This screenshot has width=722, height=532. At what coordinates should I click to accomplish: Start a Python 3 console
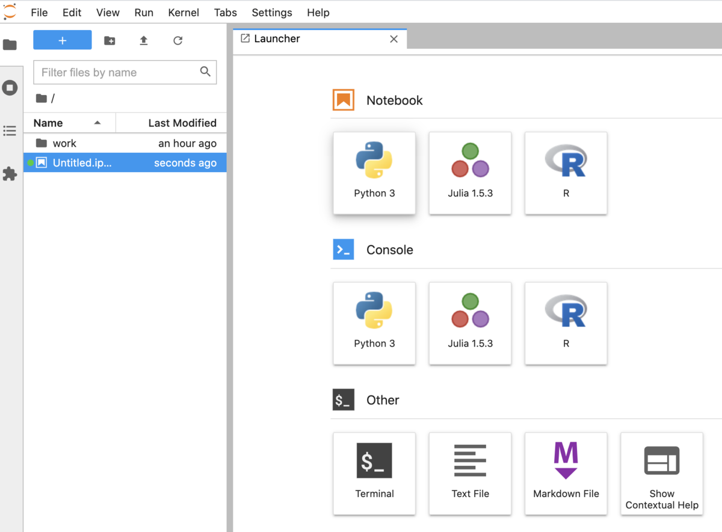click(374, 323)
